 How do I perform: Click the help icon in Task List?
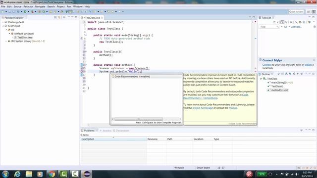(315, 27)
